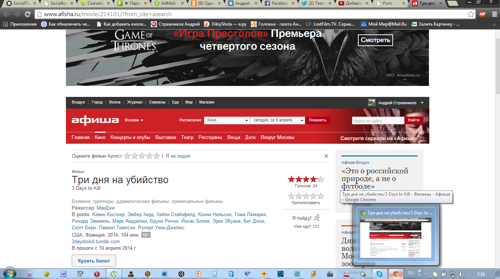Rate Артист with the fifth star
The image size is (500, 279).
click(156, 156)
